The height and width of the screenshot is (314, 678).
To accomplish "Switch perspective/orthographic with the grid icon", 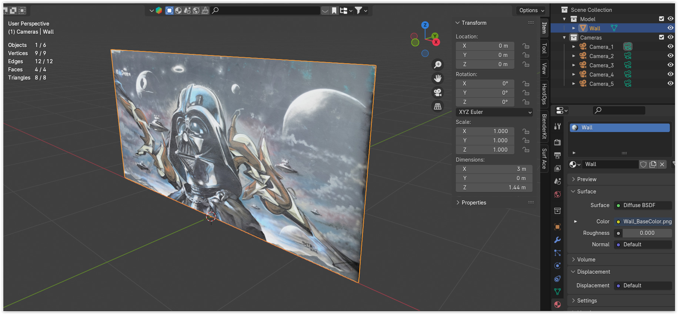I will click(x=438, y=106).
